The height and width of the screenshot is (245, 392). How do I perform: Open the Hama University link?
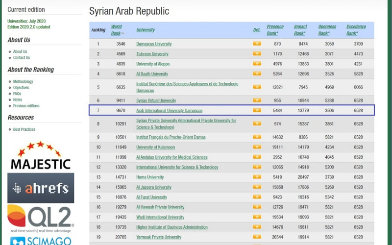tap(150, 177)
